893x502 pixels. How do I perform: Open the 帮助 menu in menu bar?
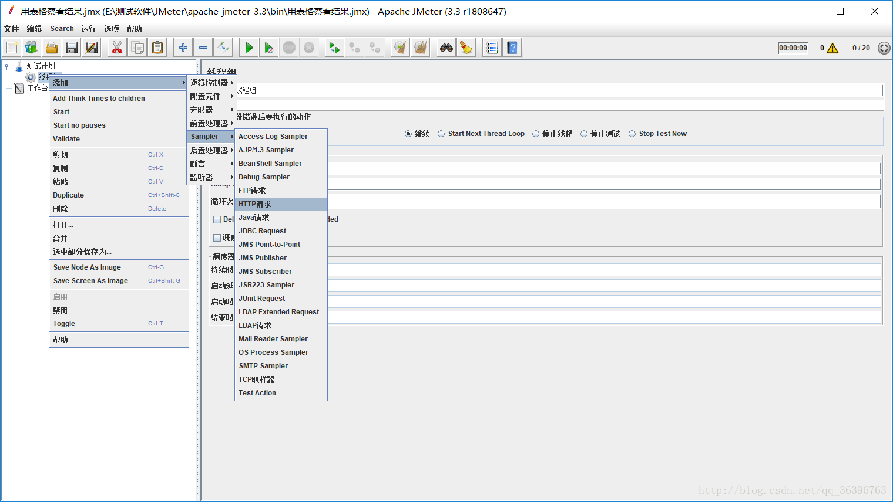tap(134, 29)
